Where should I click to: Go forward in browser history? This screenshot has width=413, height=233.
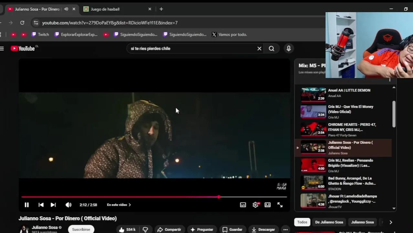11,23
